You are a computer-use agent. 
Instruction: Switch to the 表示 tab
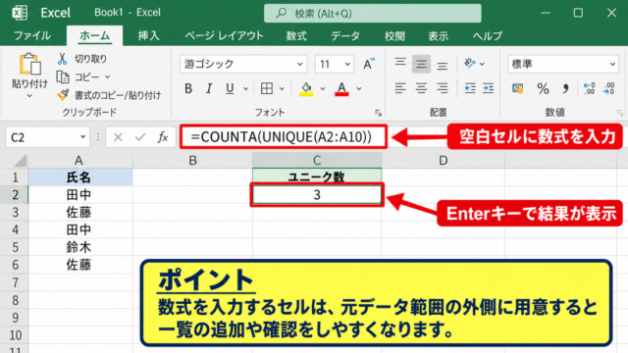pyautogui.click(x=439, y=36)
